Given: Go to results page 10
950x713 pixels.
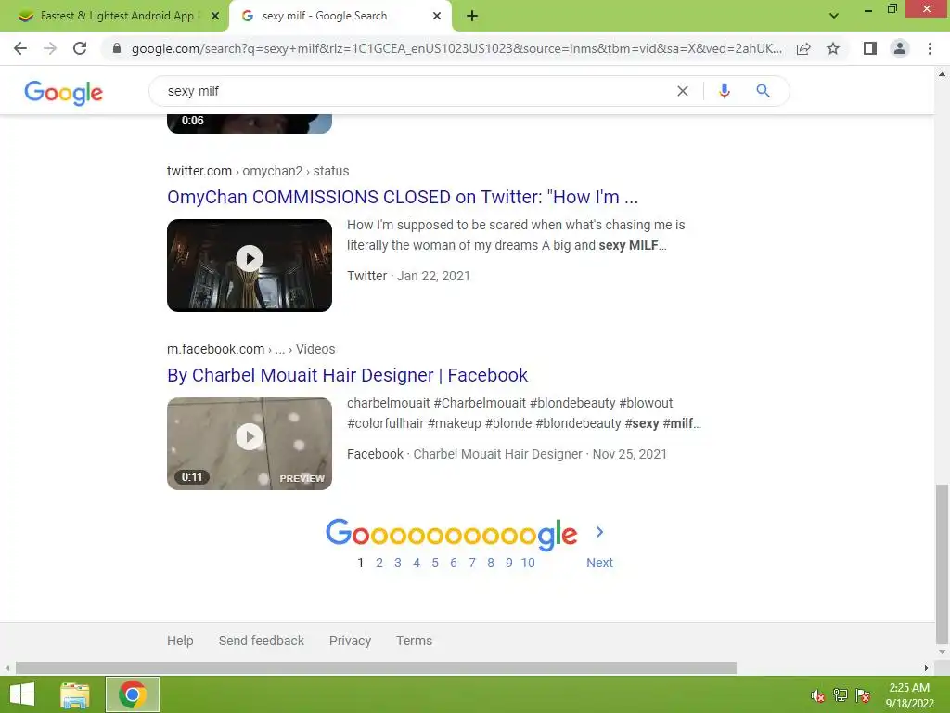Looking at the screenshot, I should click(x=528, y=563).
